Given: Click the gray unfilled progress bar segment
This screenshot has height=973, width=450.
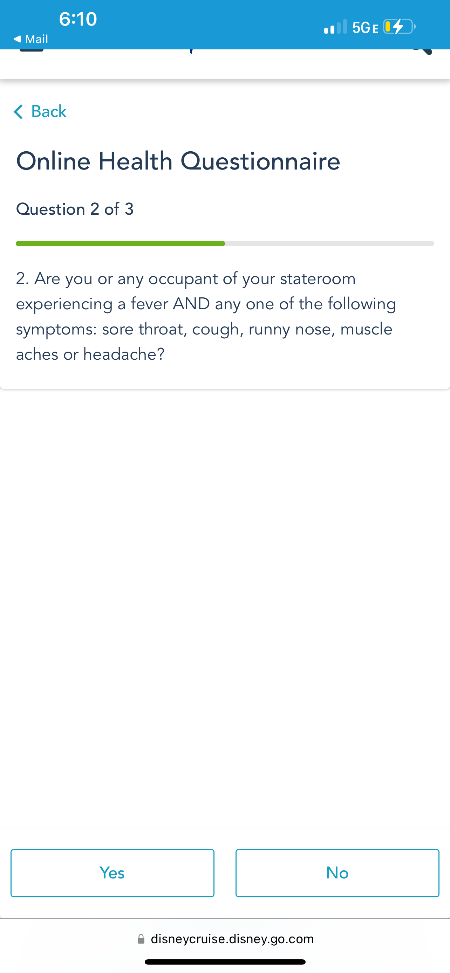Looking at the screenshot, I should coord(329,244).
